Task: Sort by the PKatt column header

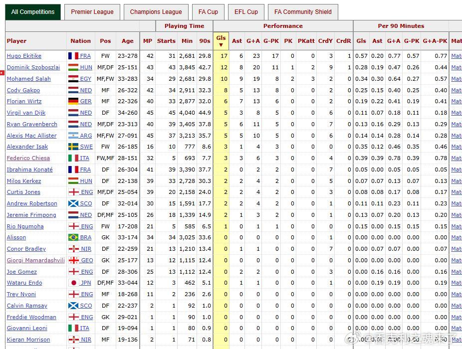Action: click(x=306, y=41)
